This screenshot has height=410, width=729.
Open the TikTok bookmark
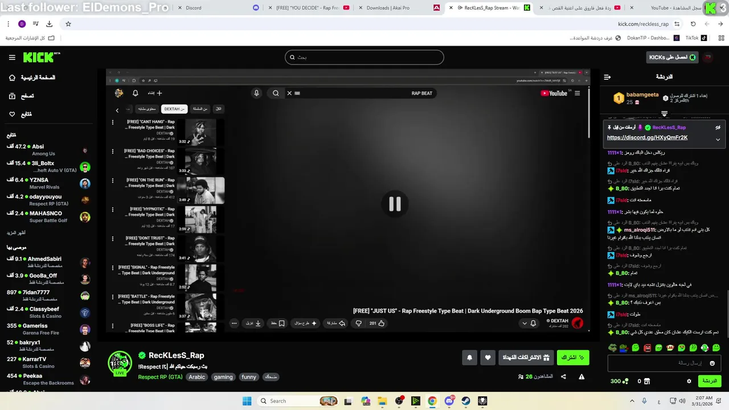695,38
